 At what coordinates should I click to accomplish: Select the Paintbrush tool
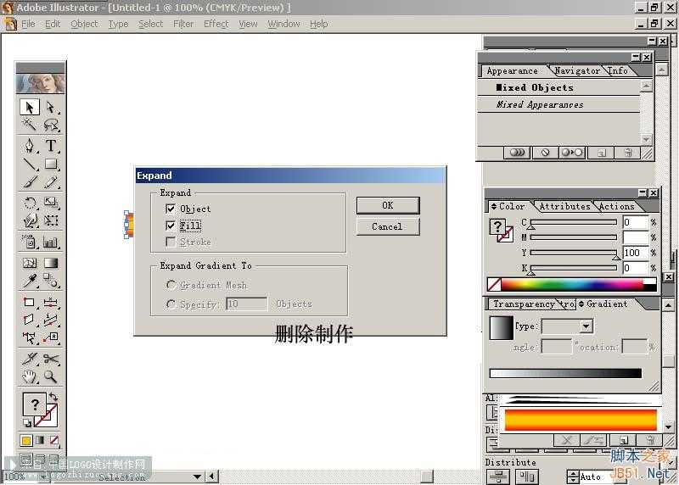click(30, 181)
